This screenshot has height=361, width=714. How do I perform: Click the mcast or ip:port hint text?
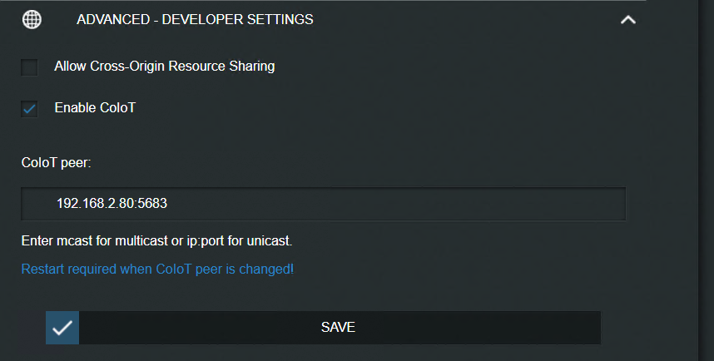pyautogui.click(x=156, y=241)
